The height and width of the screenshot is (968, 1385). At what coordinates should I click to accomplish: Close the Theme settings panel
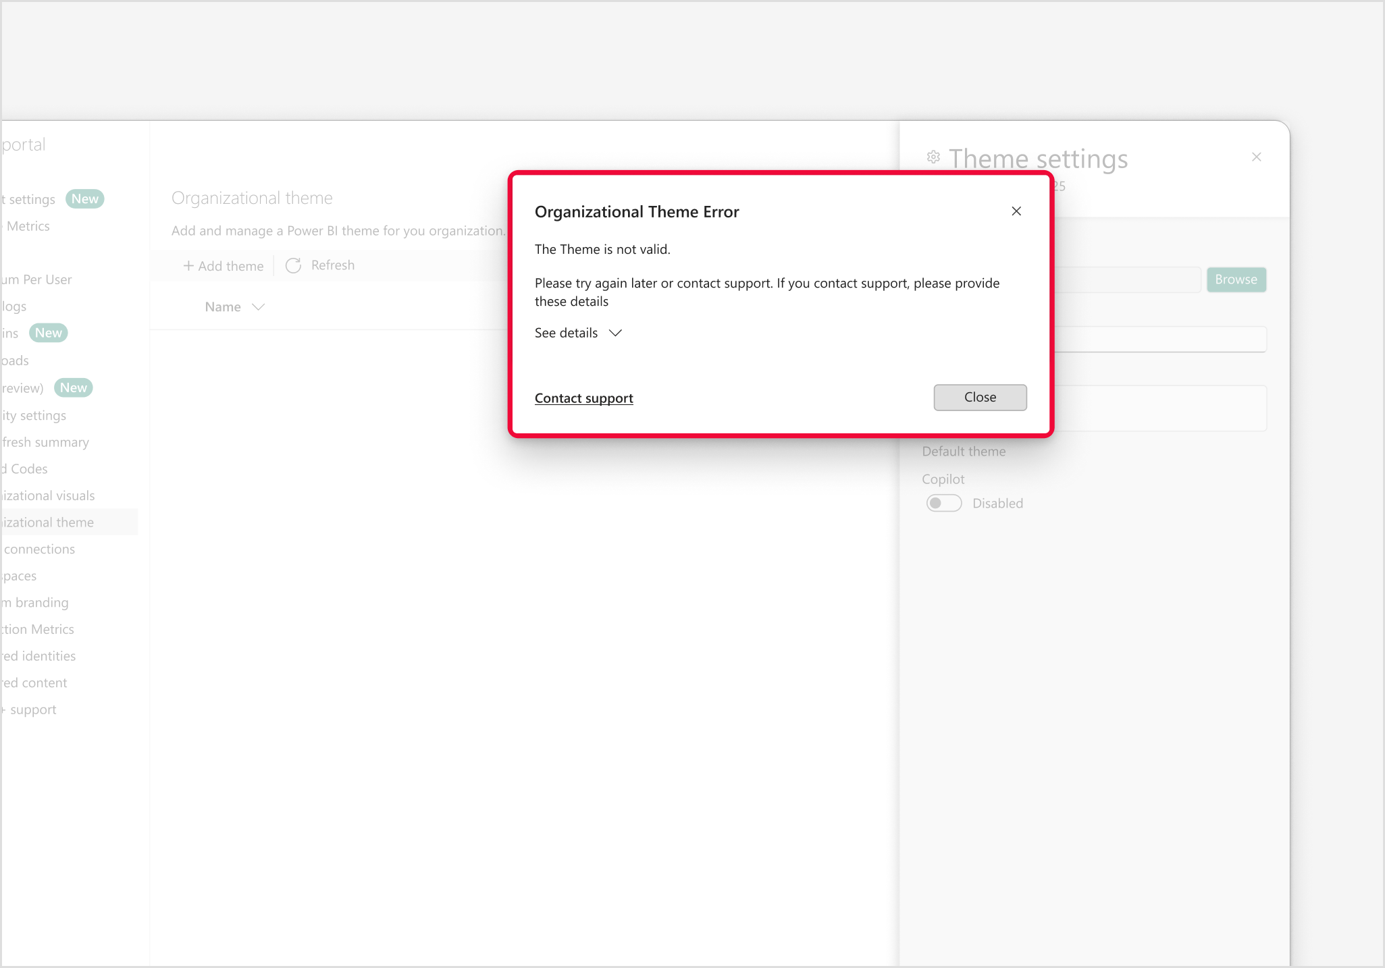tap(1256, 157)
